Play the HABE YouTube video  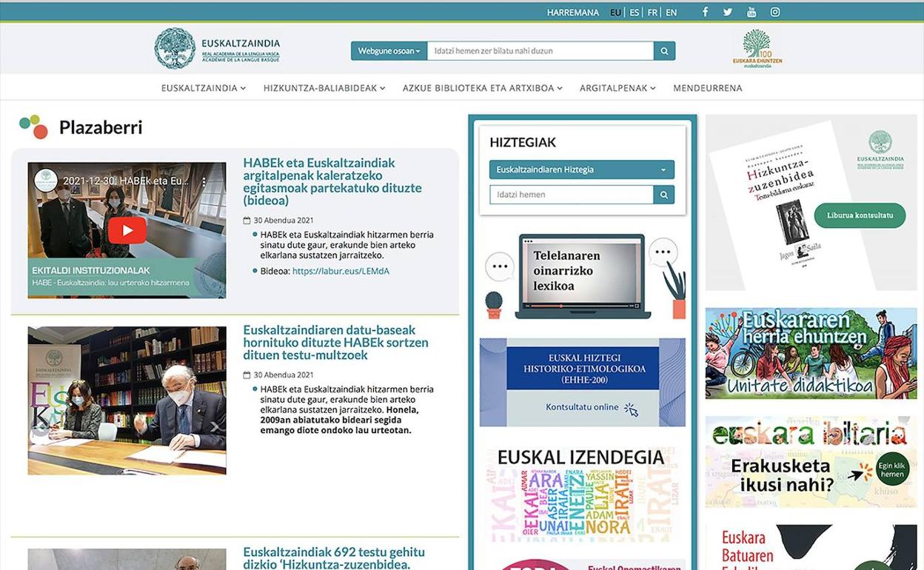pos(127,230)
